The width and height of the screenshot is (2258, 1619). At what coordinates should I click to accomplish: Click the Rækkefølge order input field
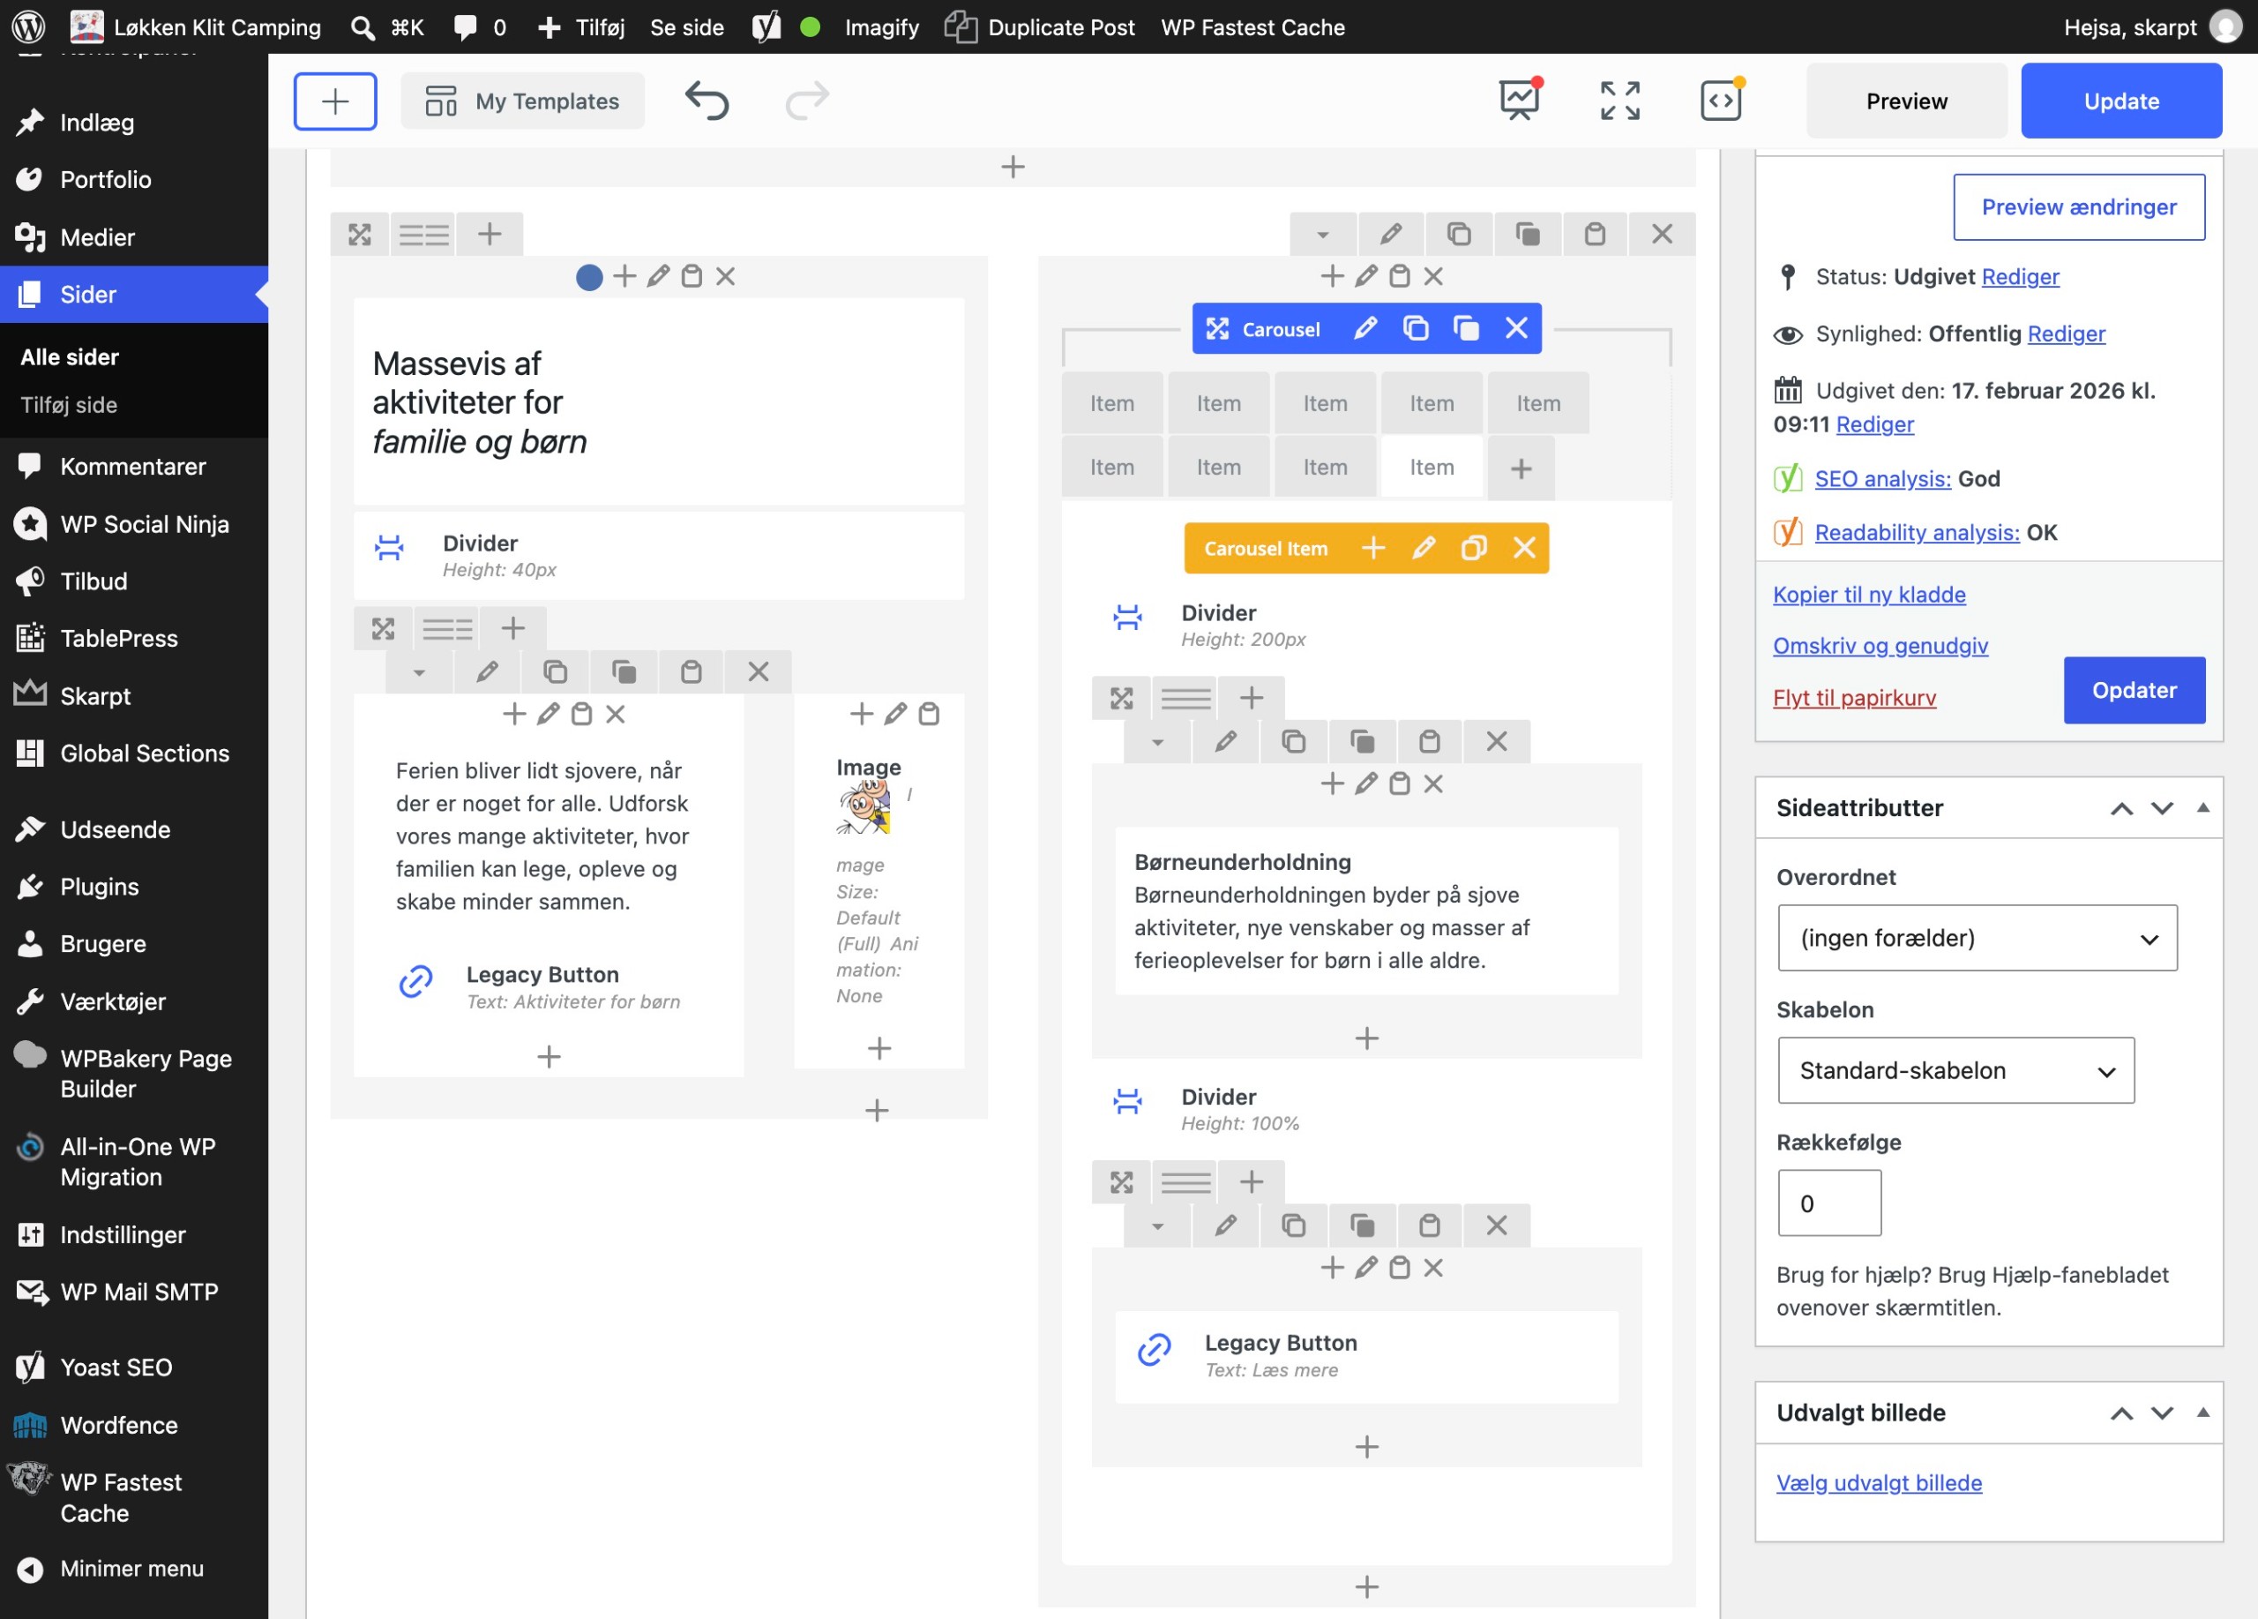(x=1829, y=1203)
